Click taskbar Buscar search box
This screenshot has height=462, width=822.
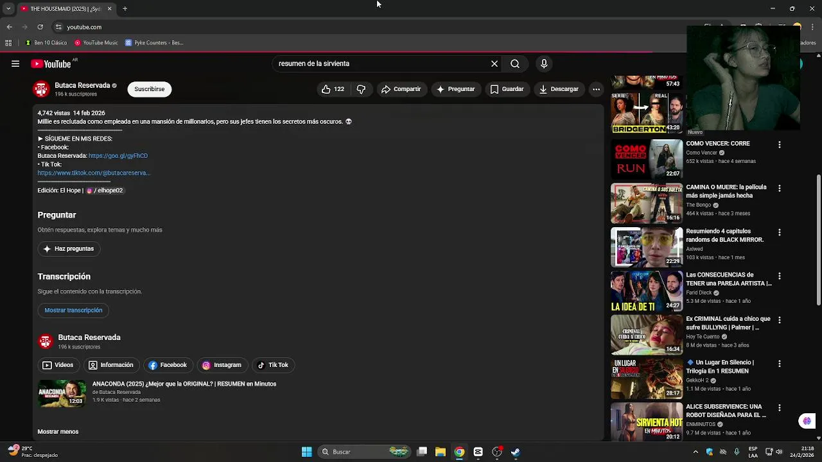365,452
